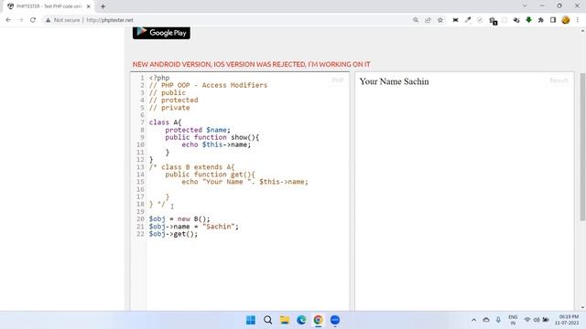Open the tab search dropdown arrow
The width and height of the screenshot is (586, 329).
[525, 5]
